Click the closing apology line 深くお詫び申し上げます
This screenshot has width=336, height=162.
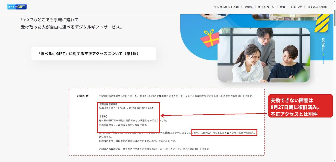pyautogui.click(x=154, y=149)
